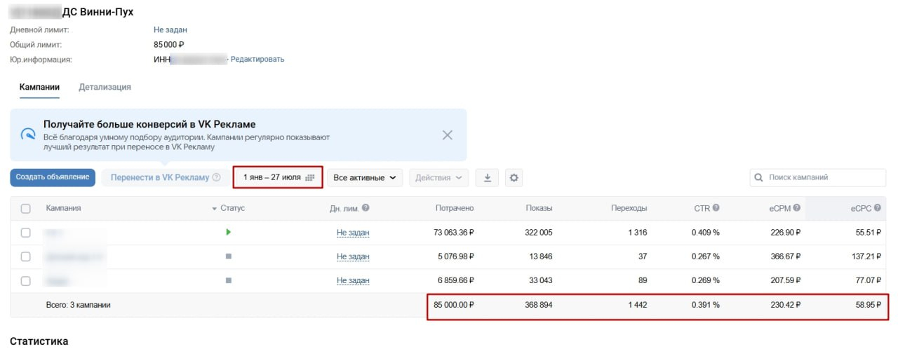This screenshot has width=898, height=356.
Task: Click help icon beside eCPC column header
Action: [x=876, y=208]
